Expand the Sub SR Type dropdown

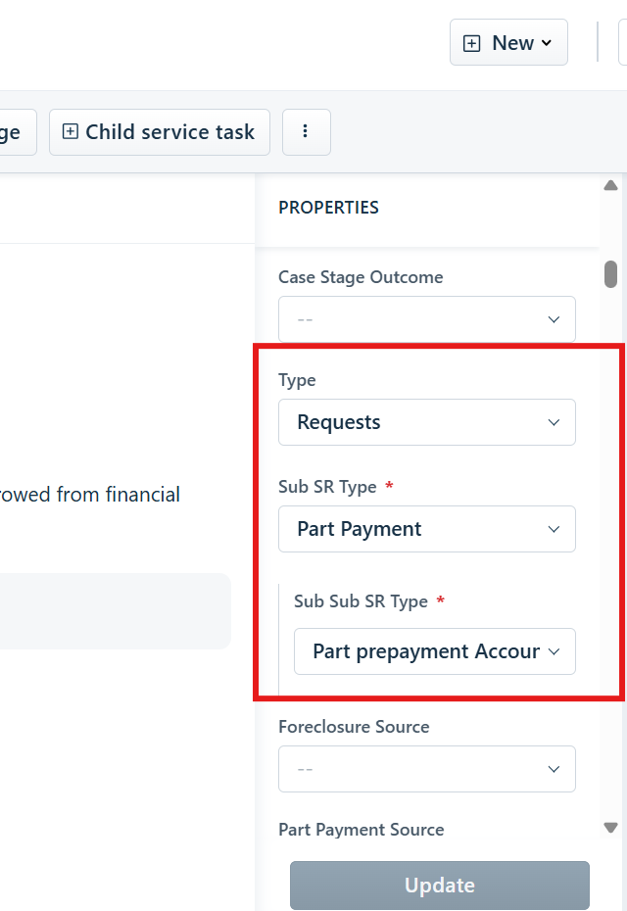pos(426,529)
